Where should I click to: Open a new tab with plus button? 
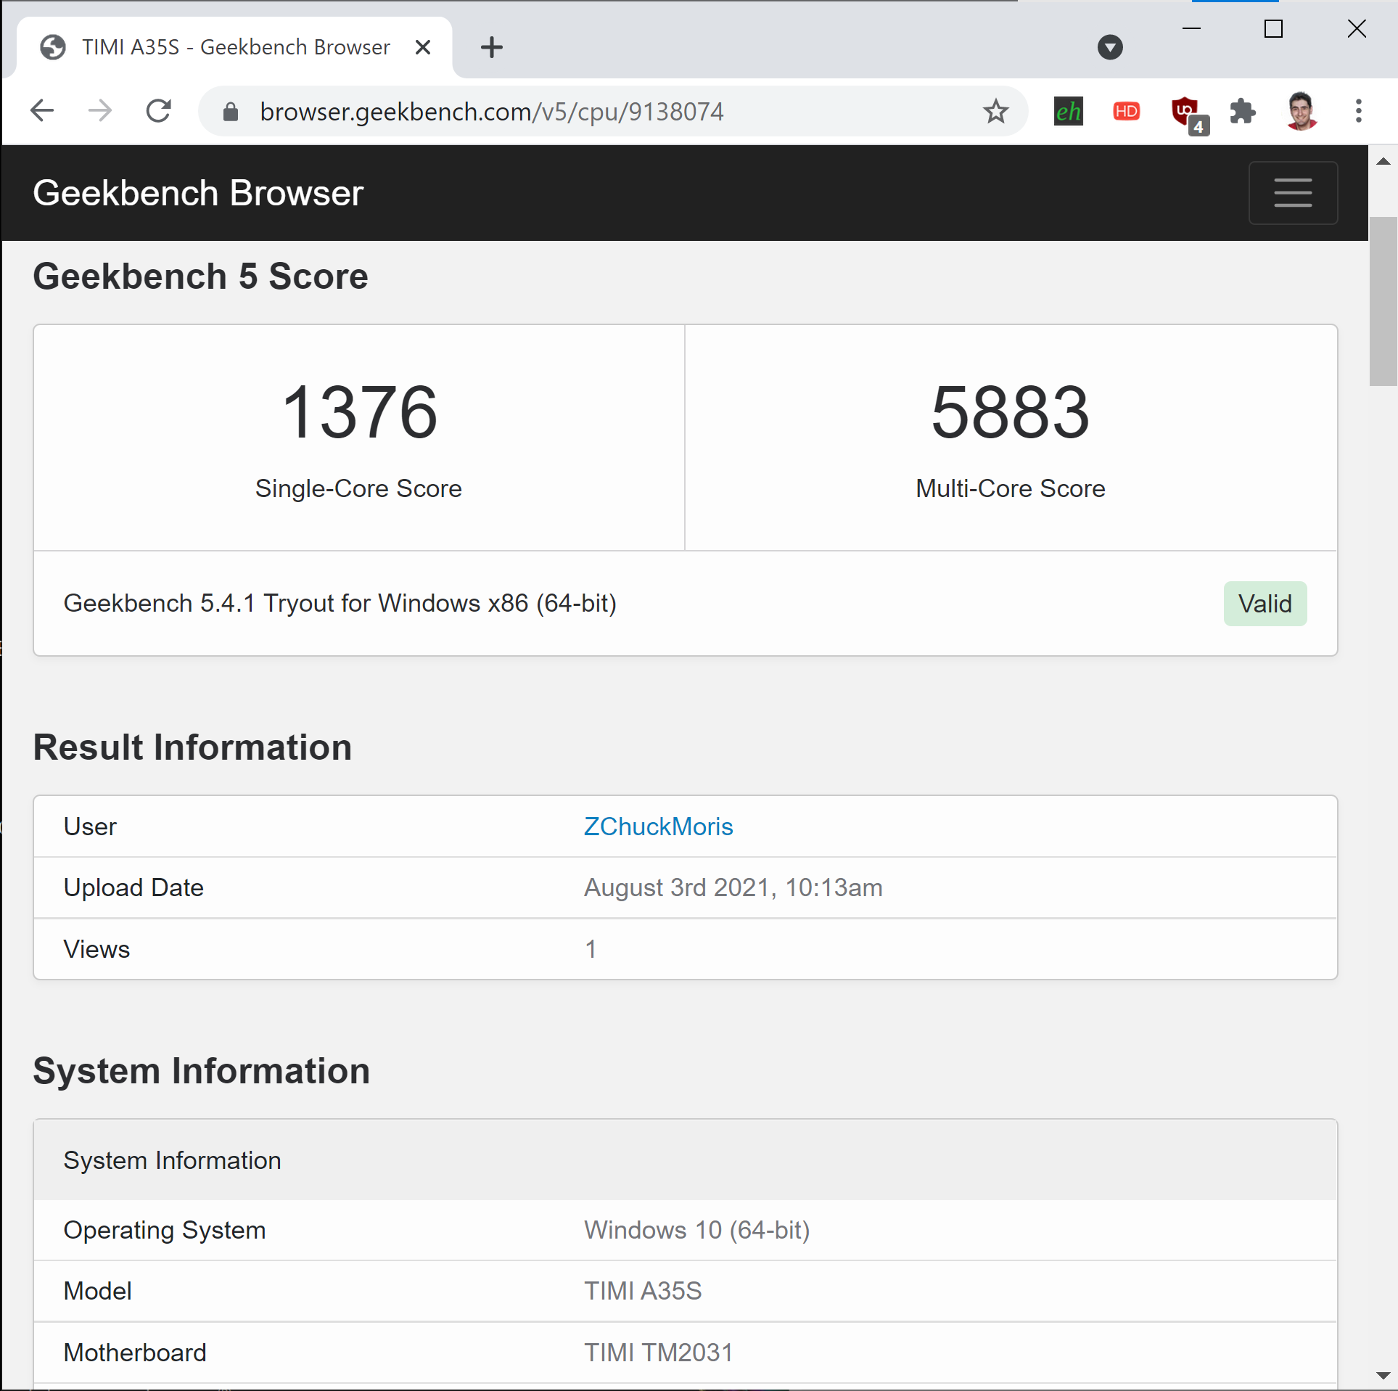point(491,47)
